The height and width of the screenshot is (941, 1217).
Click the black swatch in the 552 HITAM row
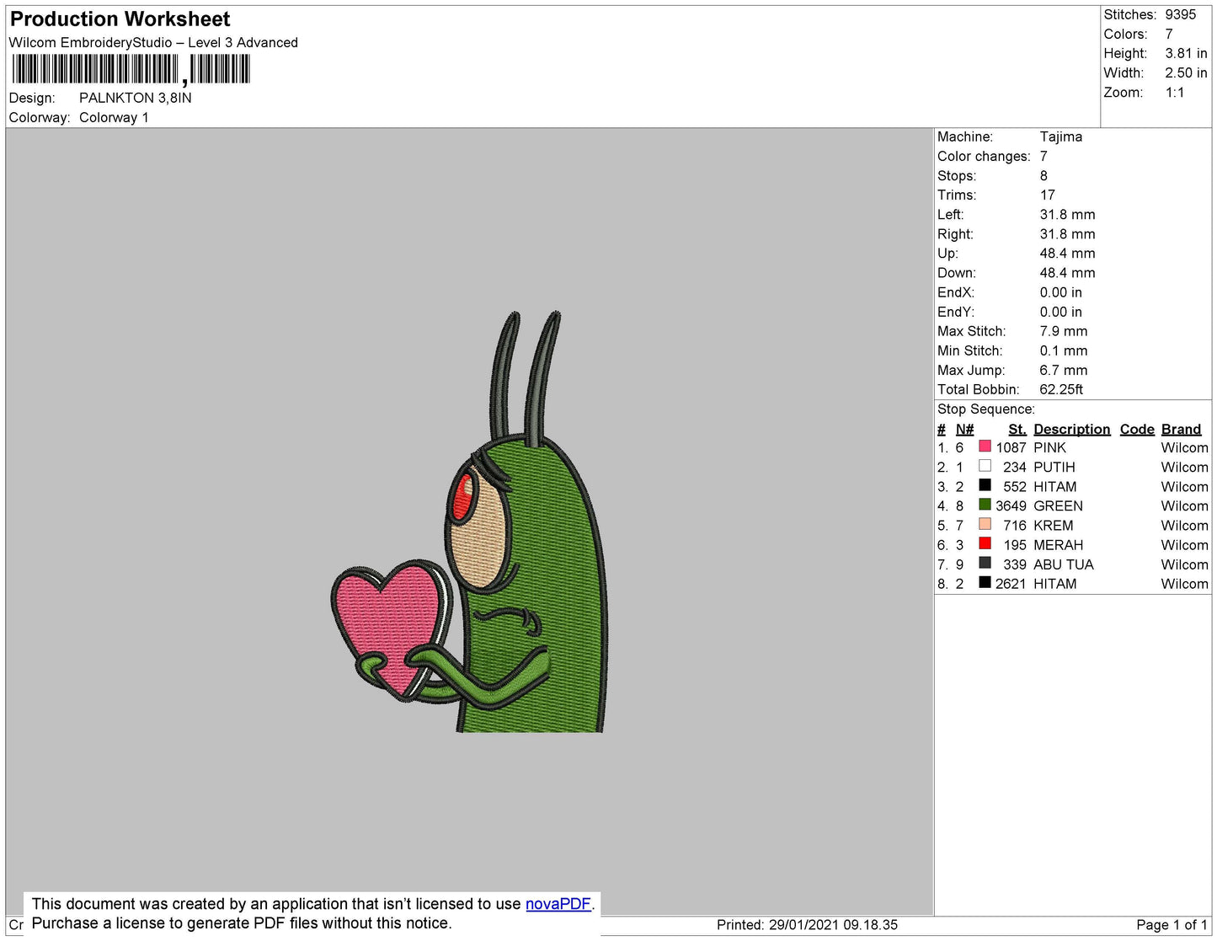(985, 485)
